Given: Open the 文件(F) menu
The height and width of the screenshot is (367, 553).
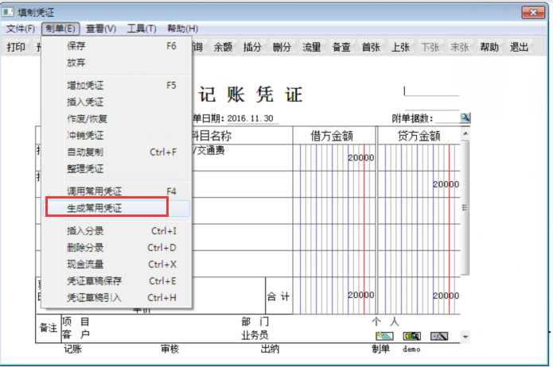Looking at the screenshot, I should (x=21, y=29).
